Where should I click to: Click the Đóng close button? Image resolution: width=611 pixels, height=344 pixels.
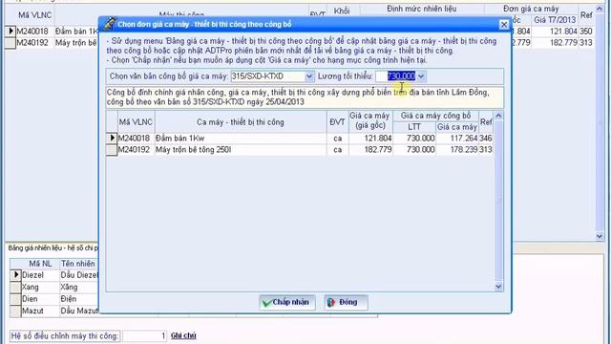coord(346,302)
